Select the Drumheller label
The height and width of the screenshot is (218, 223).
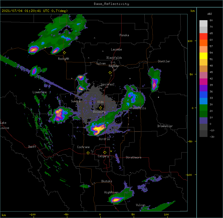[x=165, y=126]
